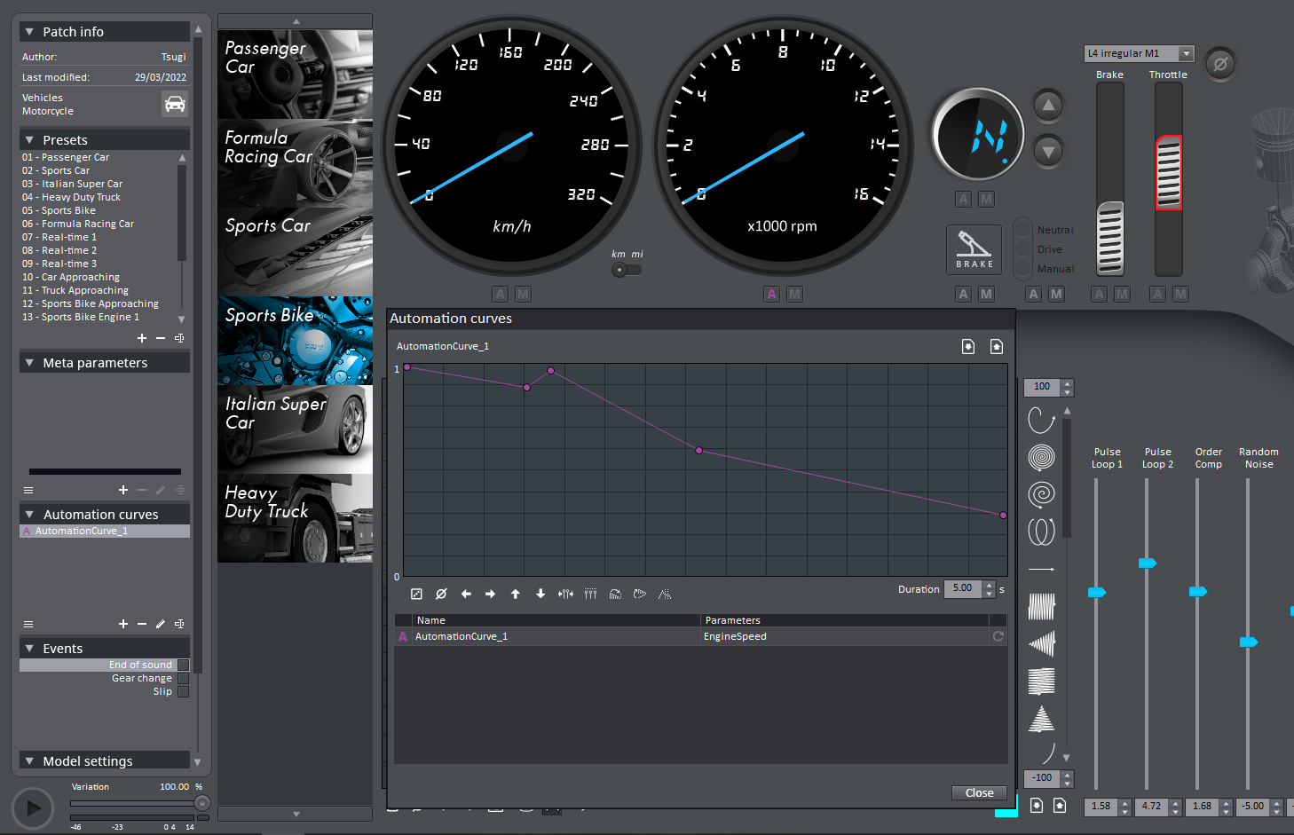
Task: Collapse the Patch info section
Action: [29, 32]
